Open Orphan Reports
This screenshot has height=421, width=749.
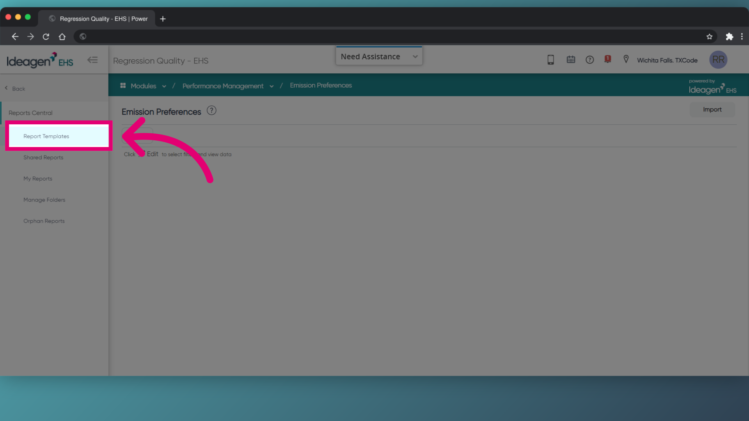click(44, 221)
